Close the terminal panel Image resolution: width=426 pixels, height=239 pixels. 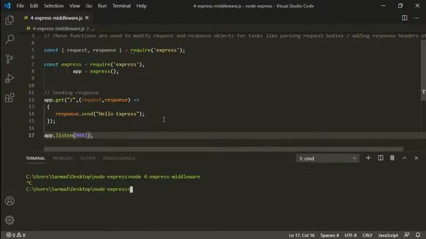click(416, 158)
